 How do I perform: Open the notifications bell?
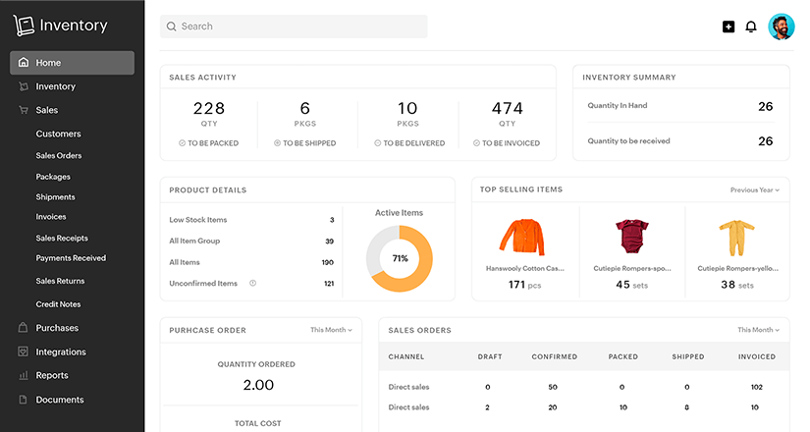tap(751, 27)
